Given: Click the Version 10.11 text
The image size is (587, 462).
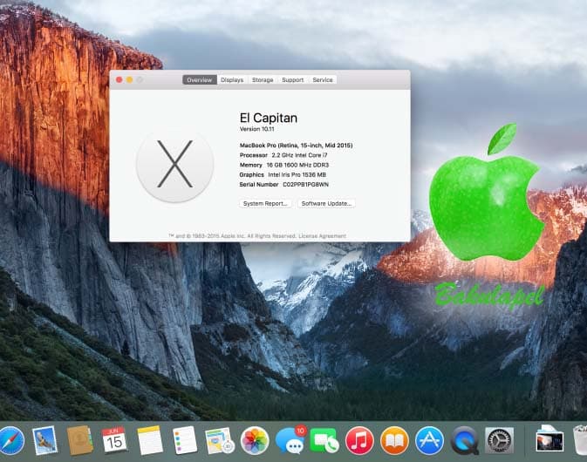Looking at the screenshot, I should [256, 129].
